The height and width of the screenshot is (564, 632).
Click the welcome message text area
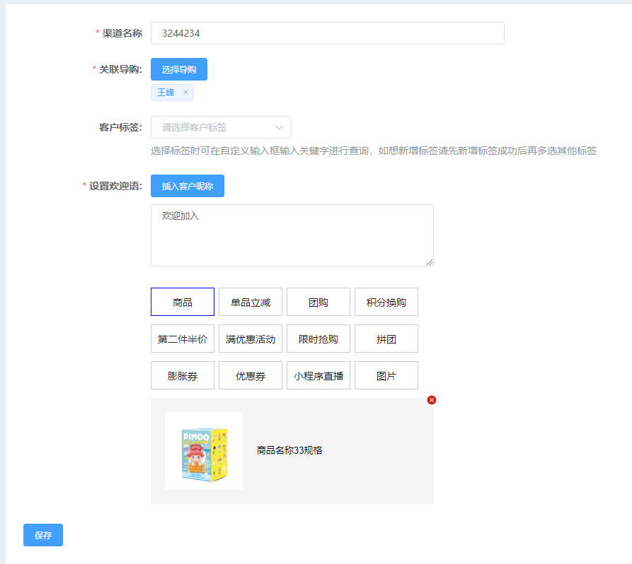click(x=292, y=235)
